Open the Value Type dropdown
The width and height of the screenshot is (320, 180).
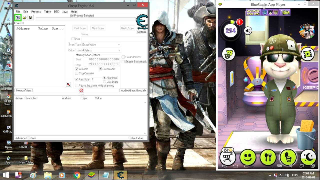(x=101, y=50)
